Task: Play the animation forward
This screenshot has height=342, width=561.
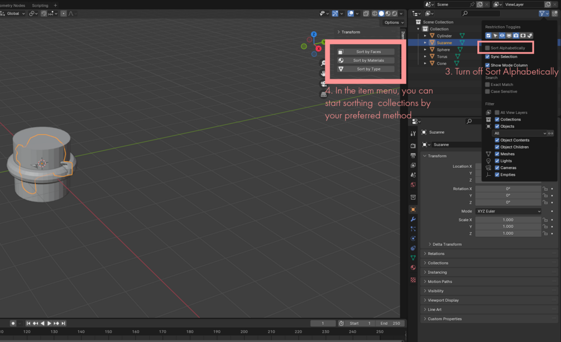Action: click(x=49, y=324)
